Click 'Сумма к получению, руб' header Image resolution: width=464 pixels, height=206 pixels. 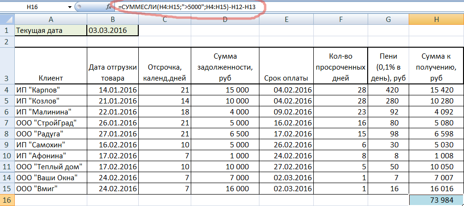click(x=436, y=65)
